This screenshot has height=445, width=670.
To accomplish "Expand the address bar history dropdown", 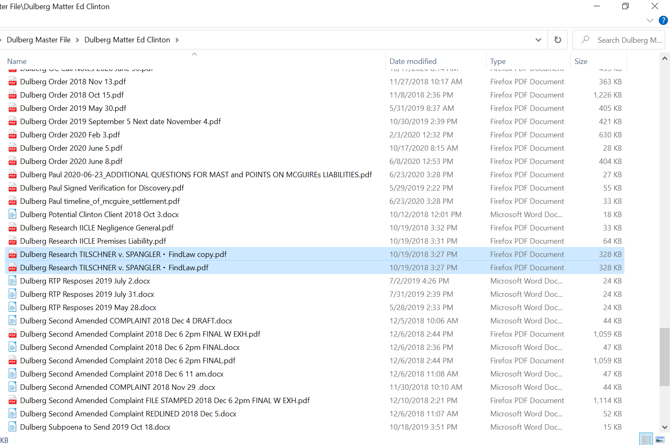I will [538, 40].
